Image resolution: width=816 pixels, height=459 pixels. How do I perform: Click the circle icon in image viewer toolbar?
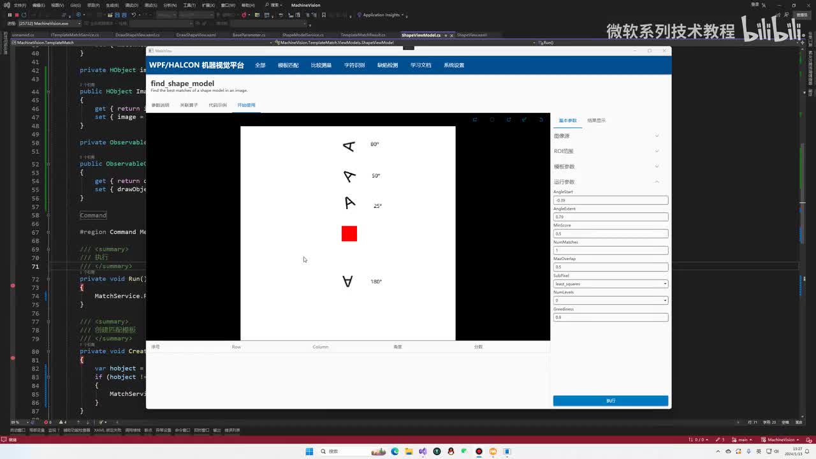point(492,120)
